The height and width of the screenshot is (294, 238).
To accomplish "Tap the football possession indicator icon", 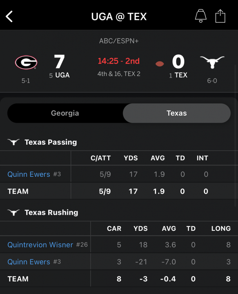I will point(160,64).
